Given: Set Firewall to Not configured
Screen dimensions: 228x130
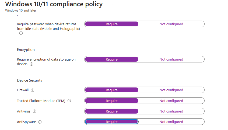Looking at the screenshot, I should pos(171,90).
